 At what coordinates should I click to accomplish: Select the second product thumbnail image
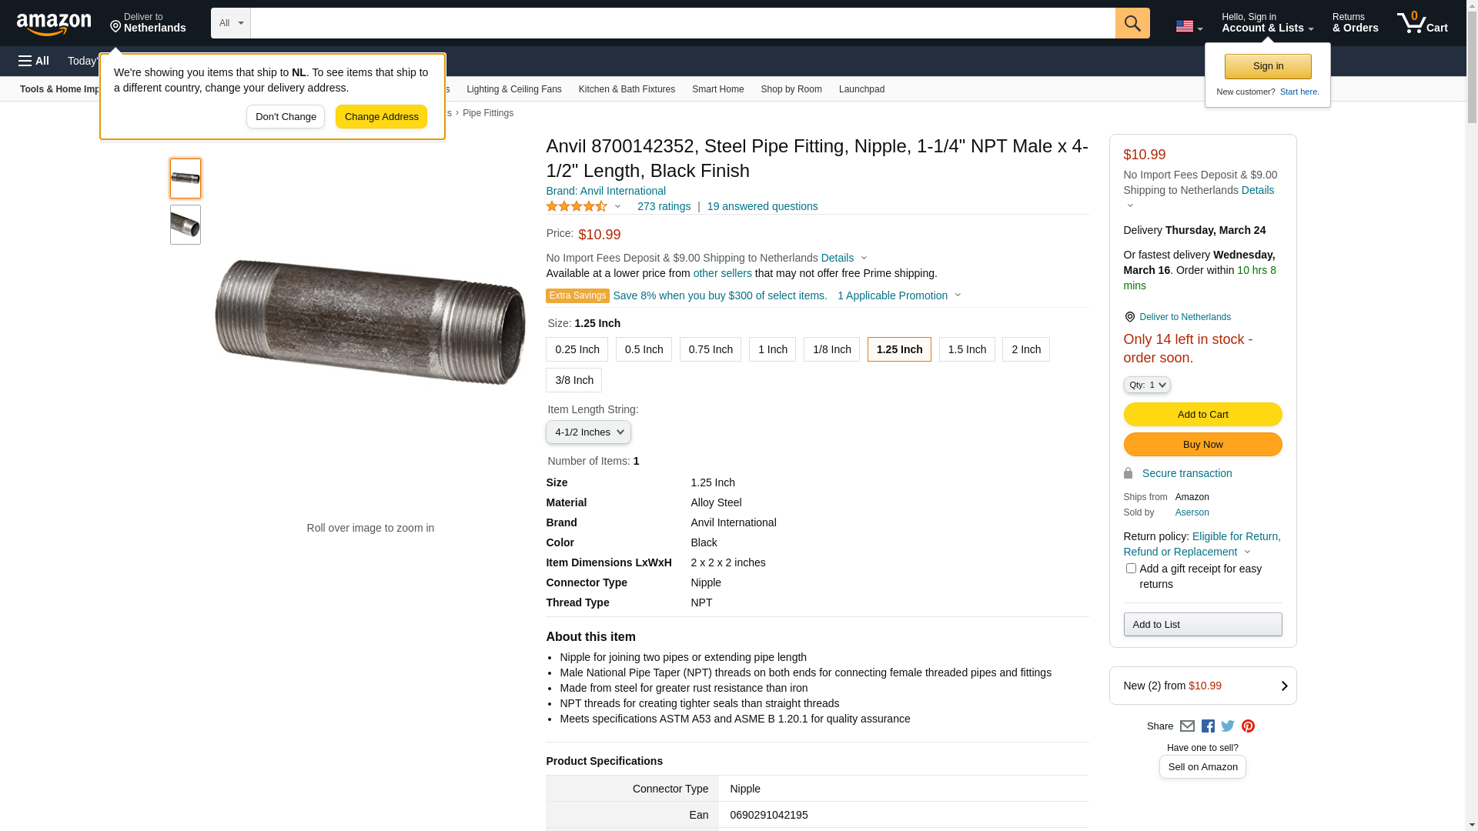[186, 225]
